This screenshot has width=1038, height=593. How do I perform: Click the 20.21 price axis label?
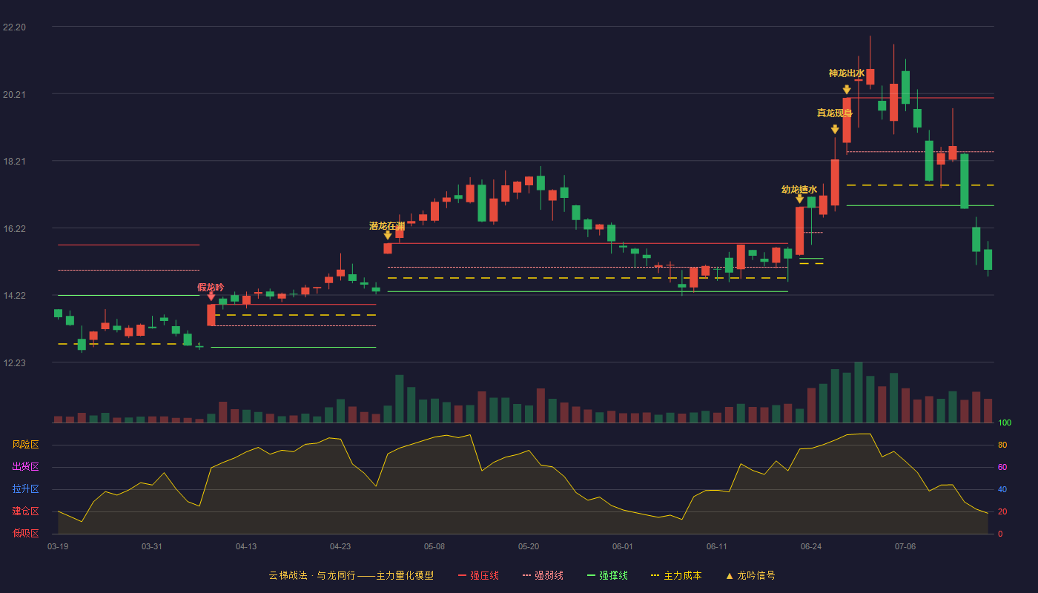coord(14,95)
